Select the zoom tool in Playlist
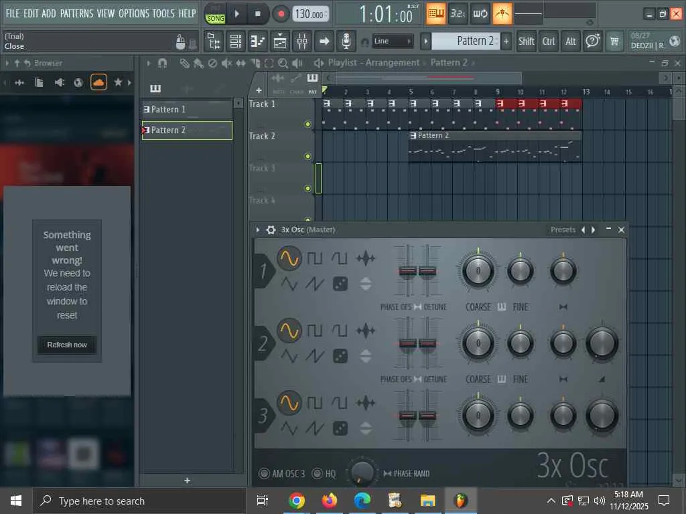Image resolution: width=686 pixels, height=514 pixels. (x=283, y=64)
